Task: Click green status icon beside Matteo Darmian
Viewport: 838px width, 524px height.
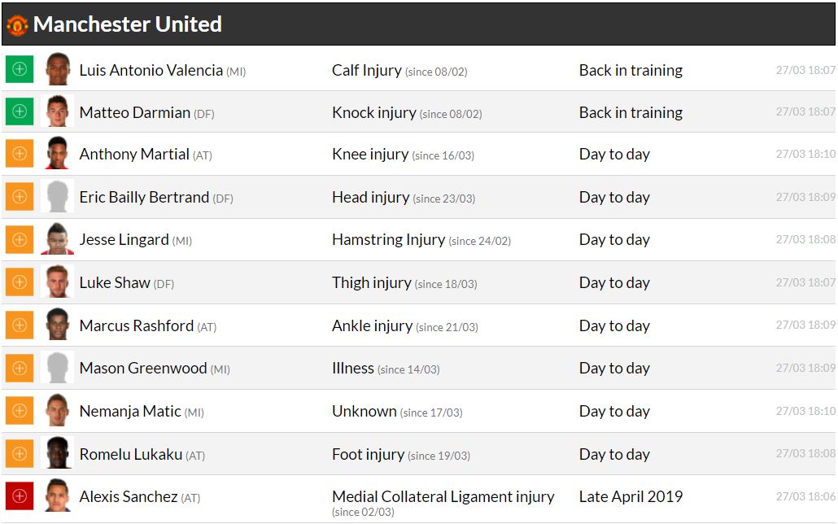Action: click(x=20, y=111)
